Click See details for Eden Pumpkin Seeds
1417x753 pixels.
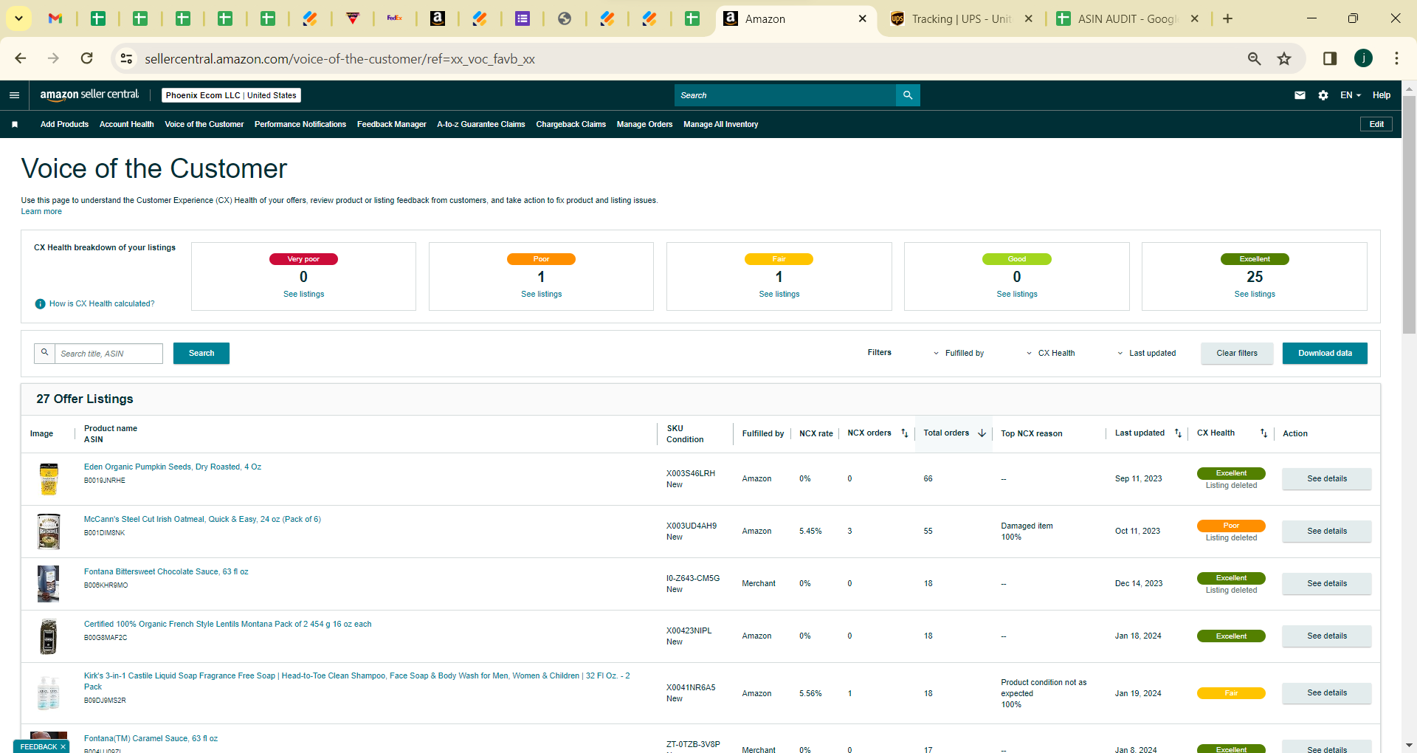pos(1327,479)
